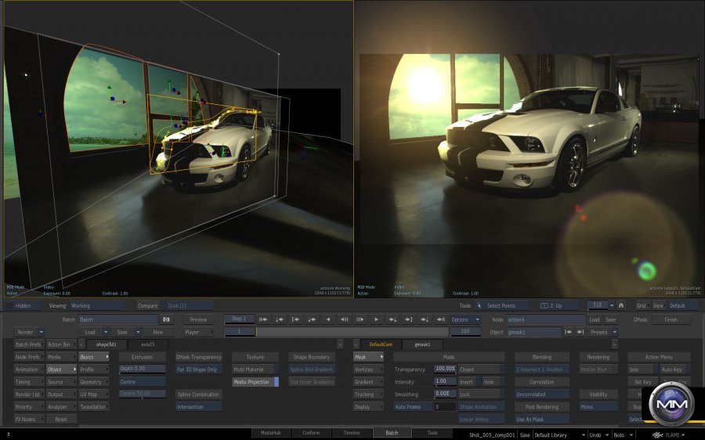Click the Auto Key button
Screen dimensions: 705x440
671,370
